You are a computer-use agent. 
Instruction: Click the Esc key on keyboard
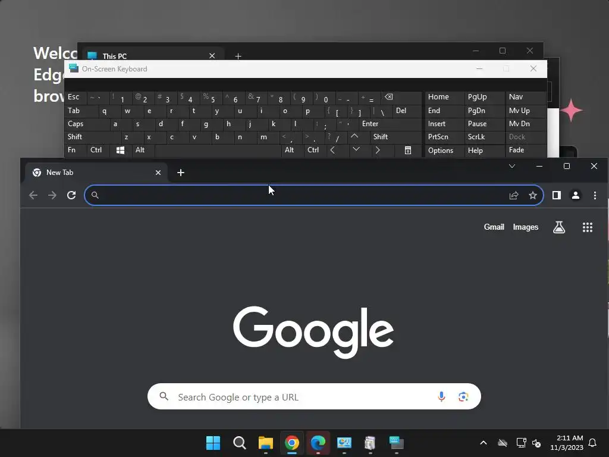pos(76,98)
